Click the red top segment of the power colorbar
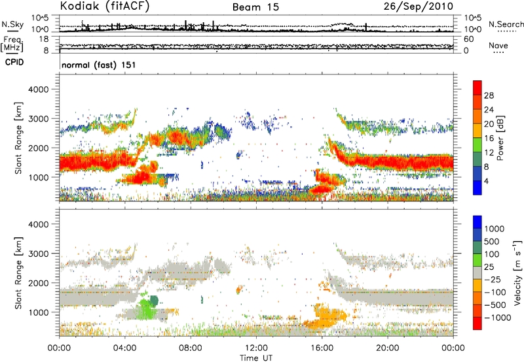The image size is (524, 362). (477, 88)
